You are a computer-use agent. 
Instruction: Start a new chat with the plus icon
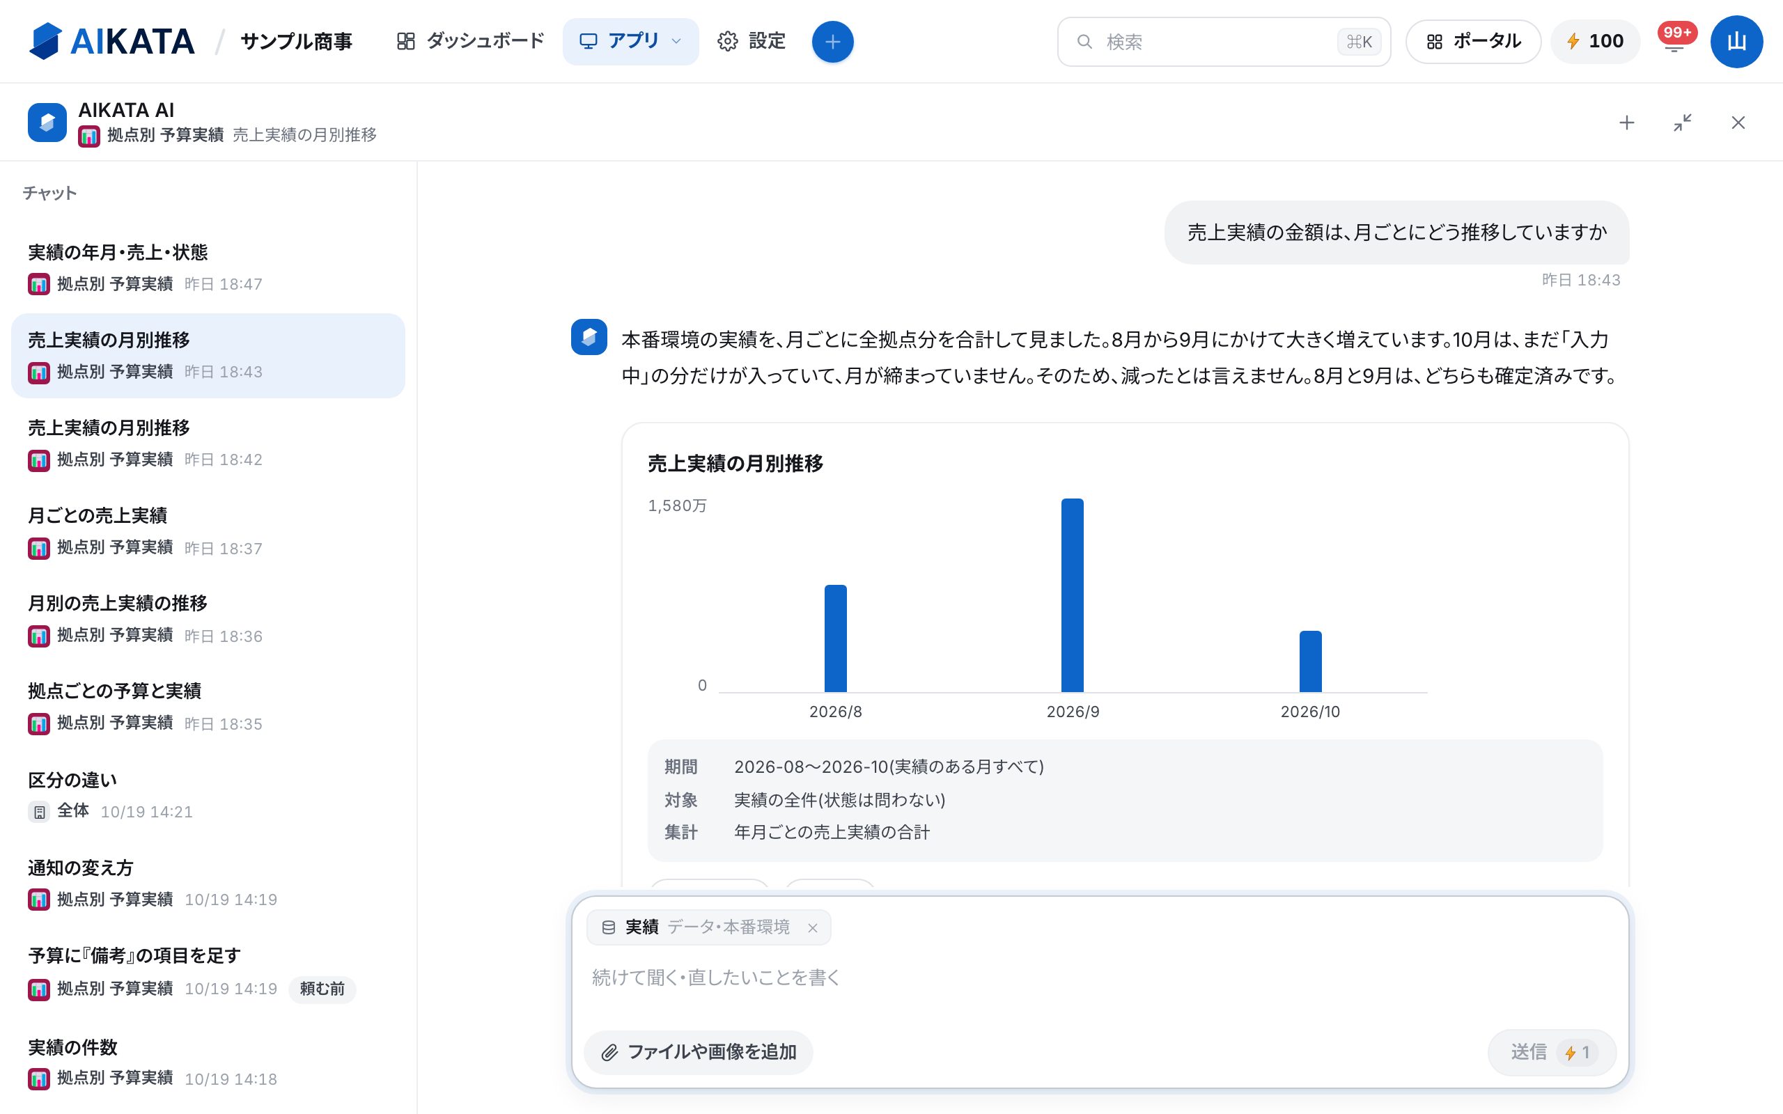[1627, 123]
